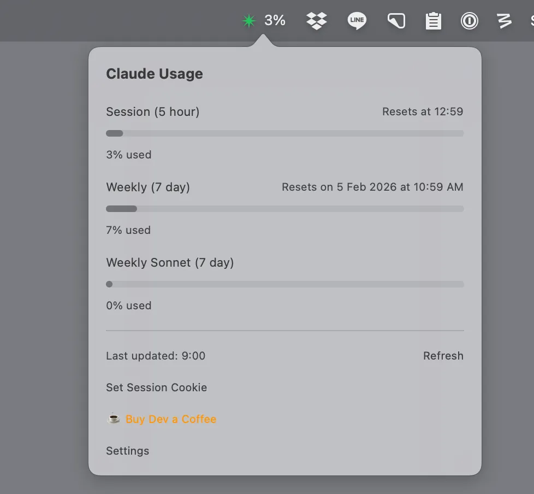Click the weekly reset date 5 Feb 2026

[366, 187]
